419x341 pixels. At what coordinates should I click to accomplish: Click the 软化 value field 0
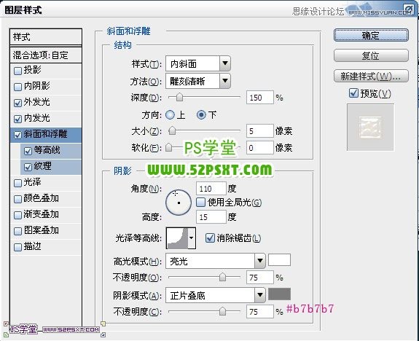(260, 147)
